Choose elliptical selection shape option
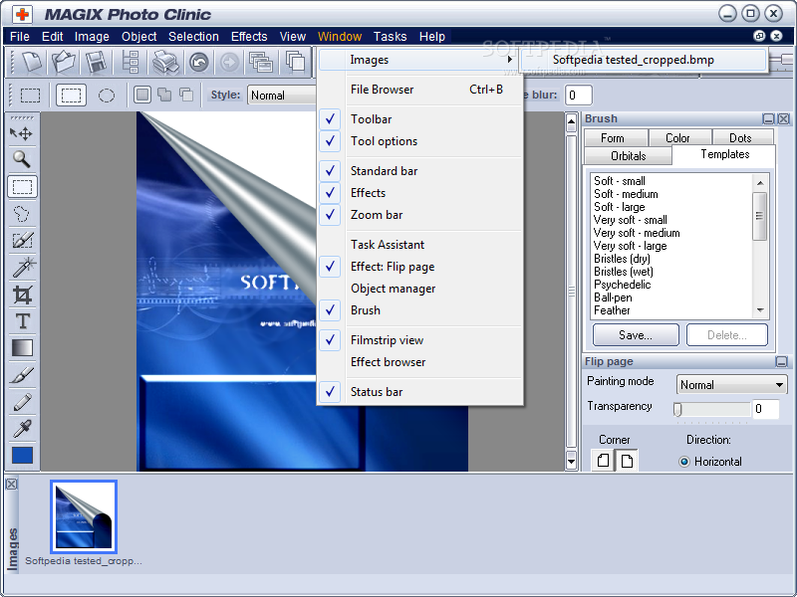Image resolution: width=797 pixels, height=597 pixels. pyautogui.click(x=107, y=96)
